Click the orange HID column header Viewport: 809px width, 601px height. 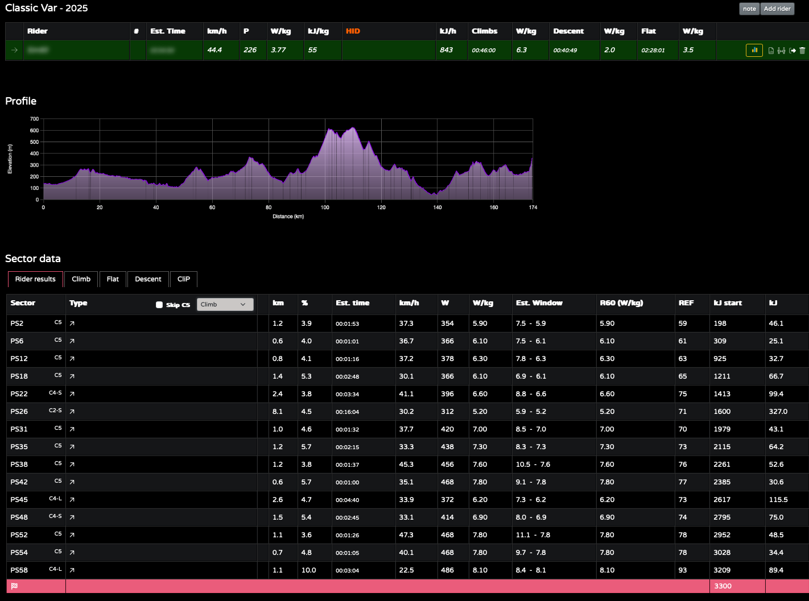[x=353, y=31]
